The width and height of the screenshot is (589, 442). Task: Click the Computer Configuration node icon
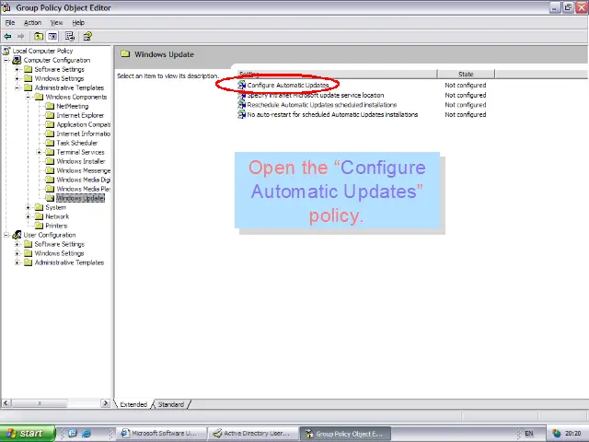[x=17, y=60]
